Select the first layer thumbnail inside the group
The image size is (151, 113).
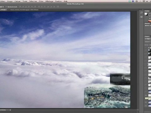pyautogui.click(x=149, y=51)
